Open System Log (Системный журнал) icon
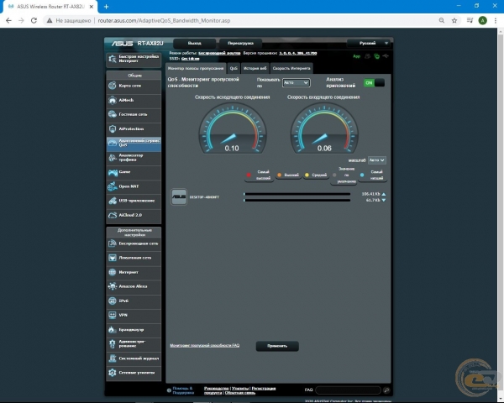This screenshot has width=504, height=403. (x=113, y=358)
